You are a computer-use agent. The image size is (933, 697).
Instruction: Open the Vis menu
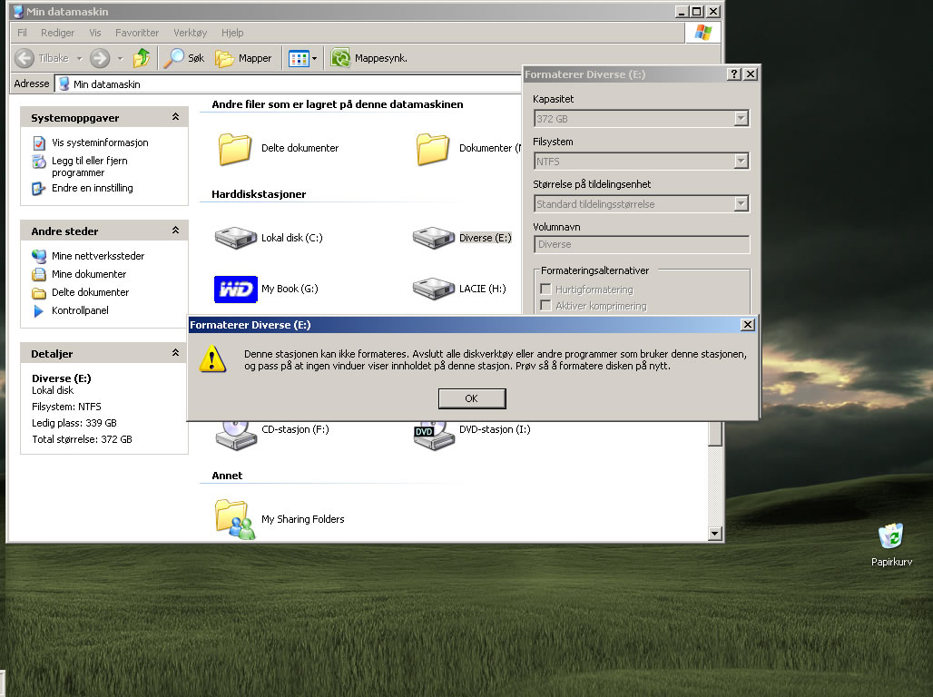coord(95,33)
